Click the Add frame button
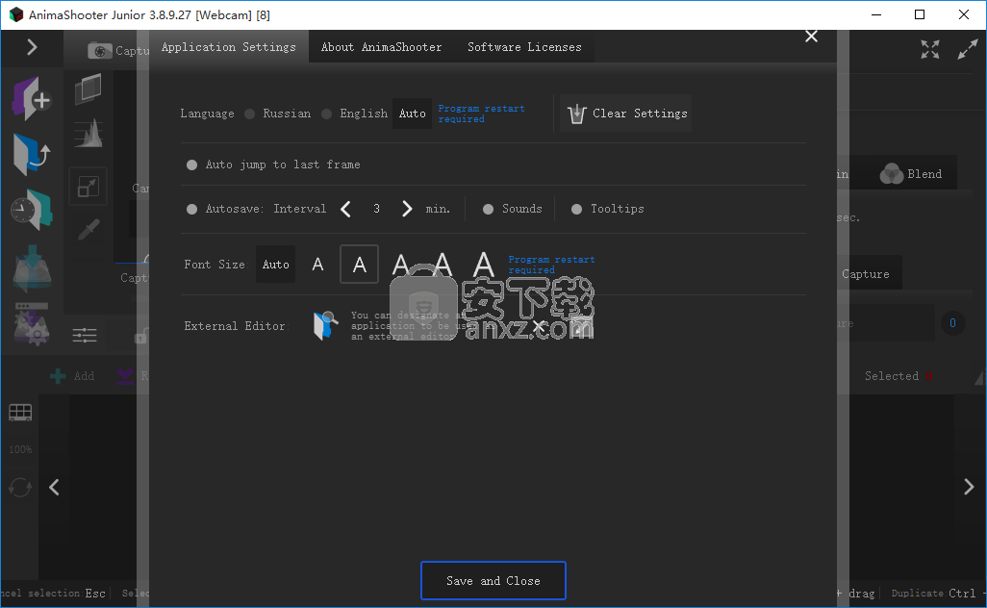The width and height of the screenshot is (987, 608). [72, 376]
